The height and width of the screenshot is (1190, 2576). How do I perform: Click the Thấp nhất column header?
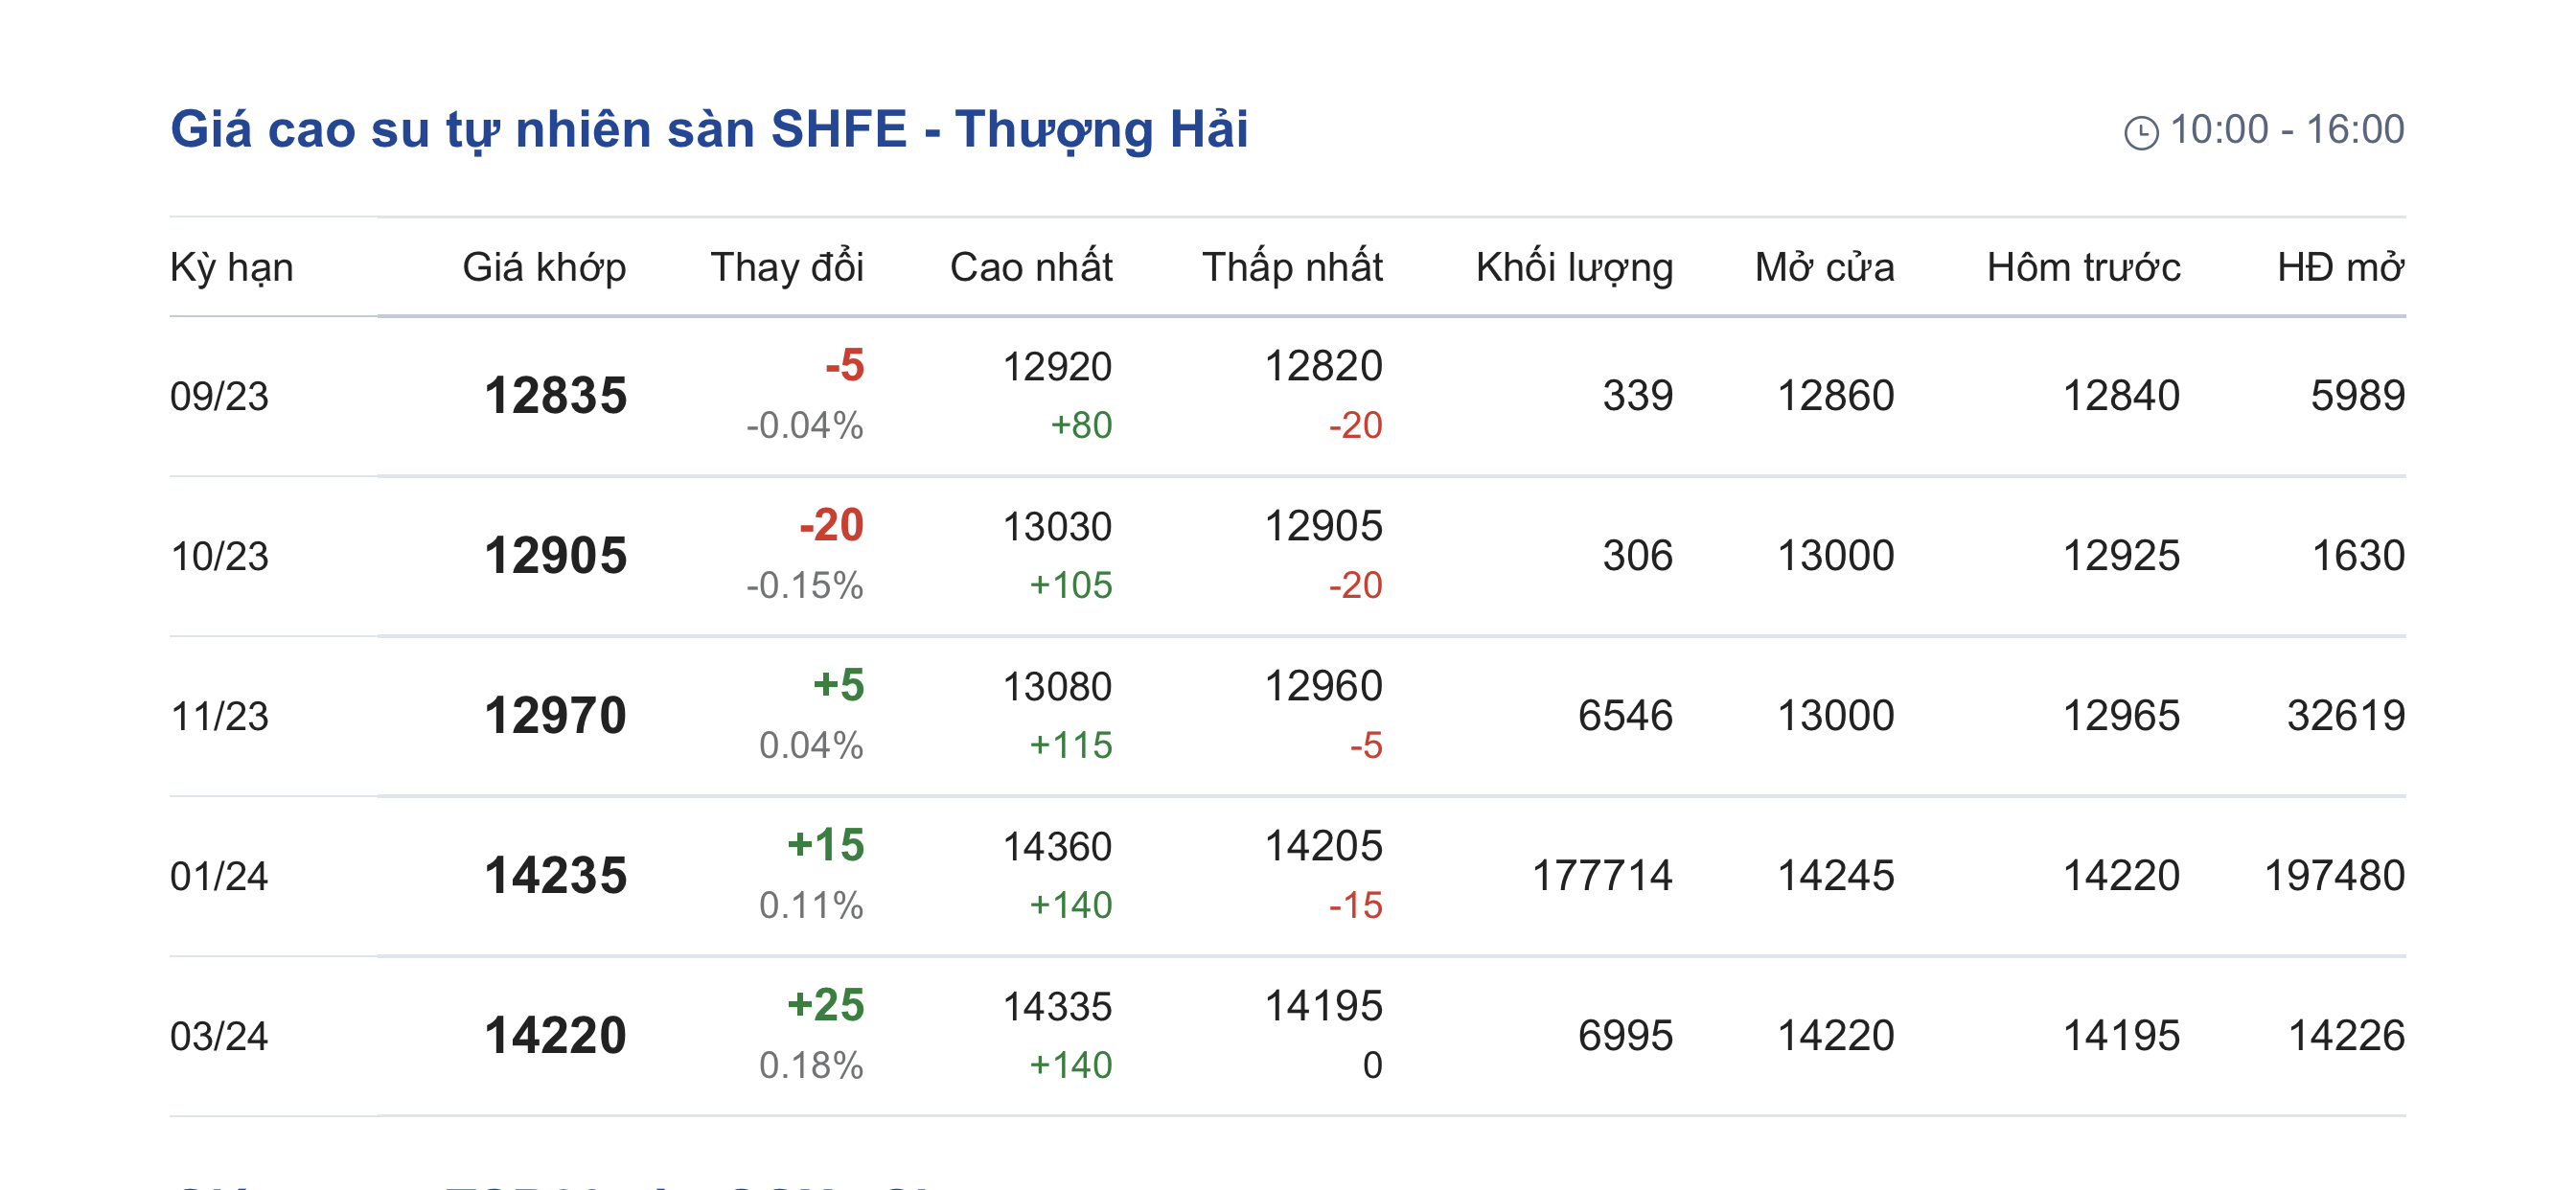[x=1292, y=268]
